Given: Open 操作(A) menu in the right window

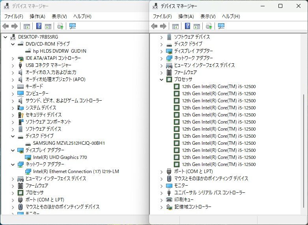Looking at the screenshot, I should tap(186, 17).
